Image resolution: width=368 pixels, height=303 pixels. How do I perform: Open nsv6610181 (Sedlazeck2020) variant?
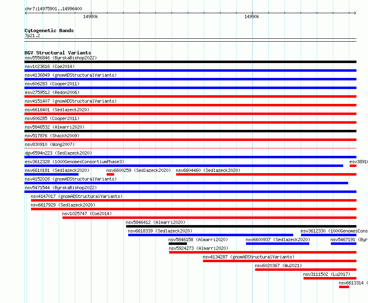57,170
